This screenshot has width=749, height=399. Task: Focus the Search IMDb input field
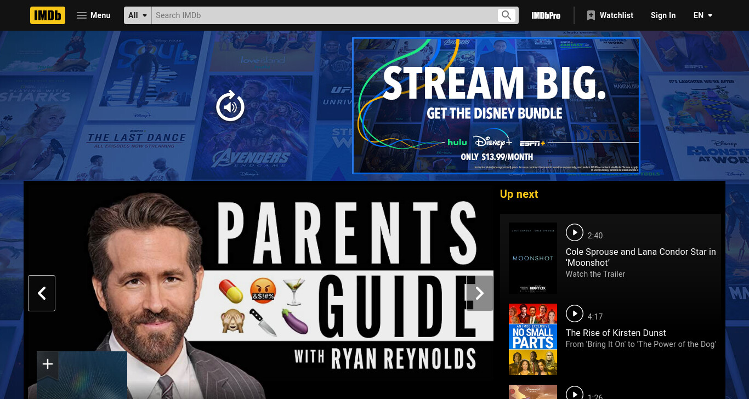(324, 15)
